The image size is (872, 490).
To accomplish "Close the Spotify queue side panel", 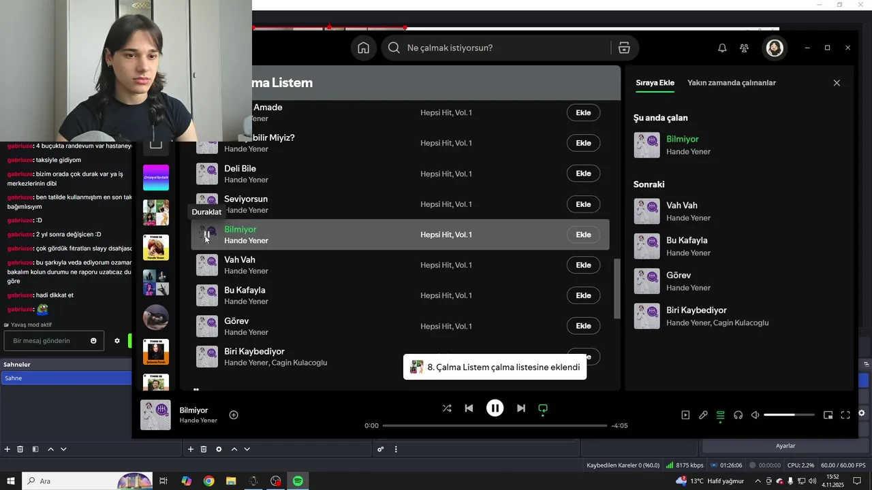I will coord(837,82).
